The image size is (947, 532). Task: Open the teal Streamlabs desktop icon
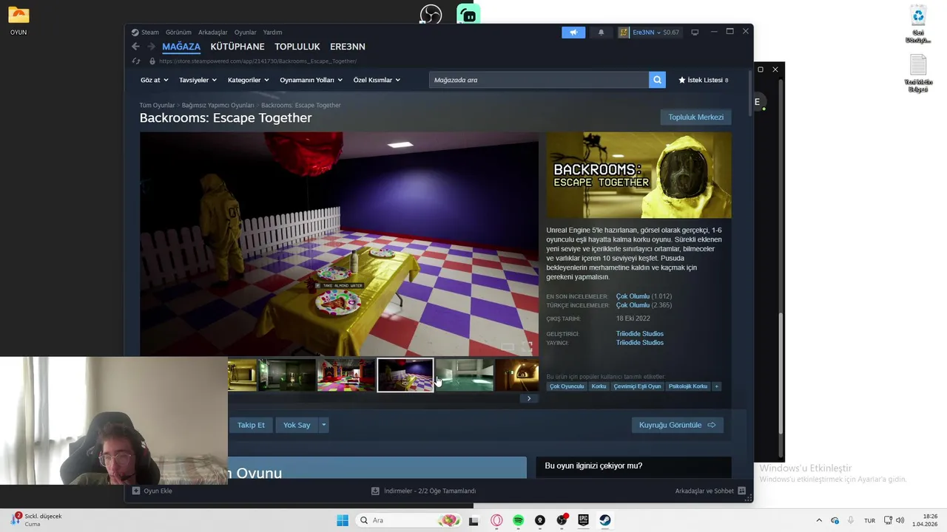pyautogui.click(x=468, y=15)
